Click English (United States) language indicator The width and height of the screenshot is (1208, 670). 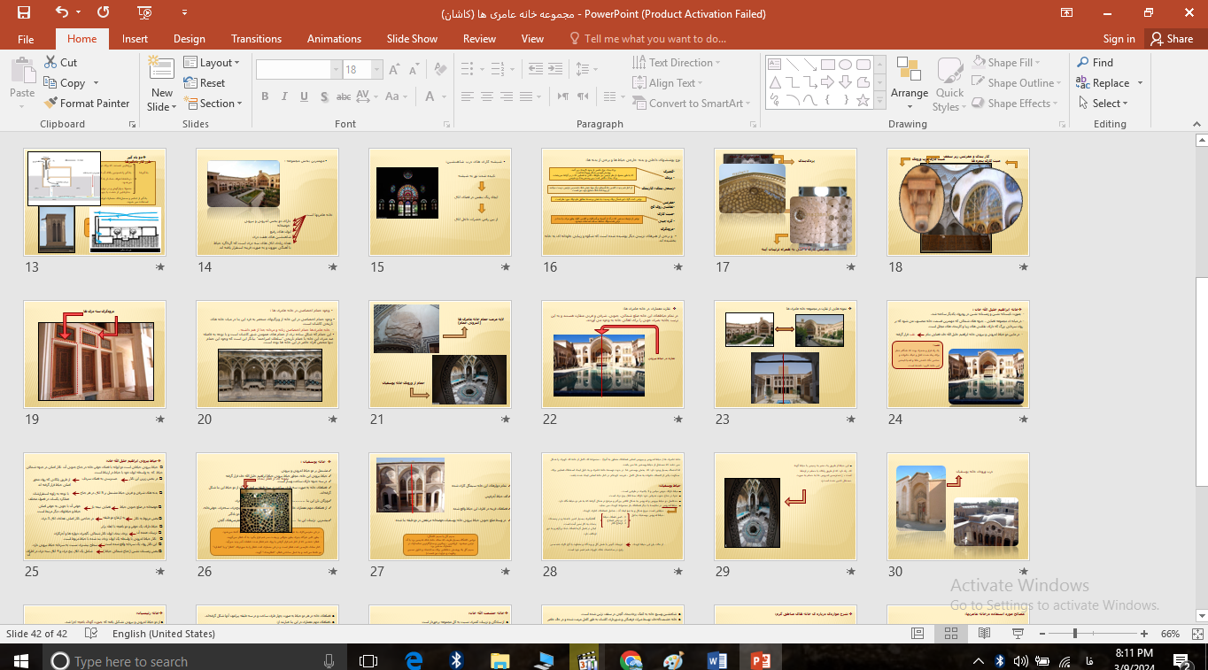click(164, 634)
